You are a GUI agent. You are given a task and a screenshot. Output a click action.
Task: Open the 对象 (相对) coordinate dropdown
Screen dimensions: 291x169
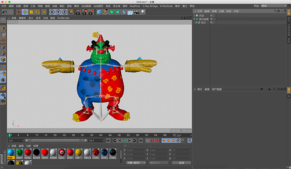click(136, 163)
